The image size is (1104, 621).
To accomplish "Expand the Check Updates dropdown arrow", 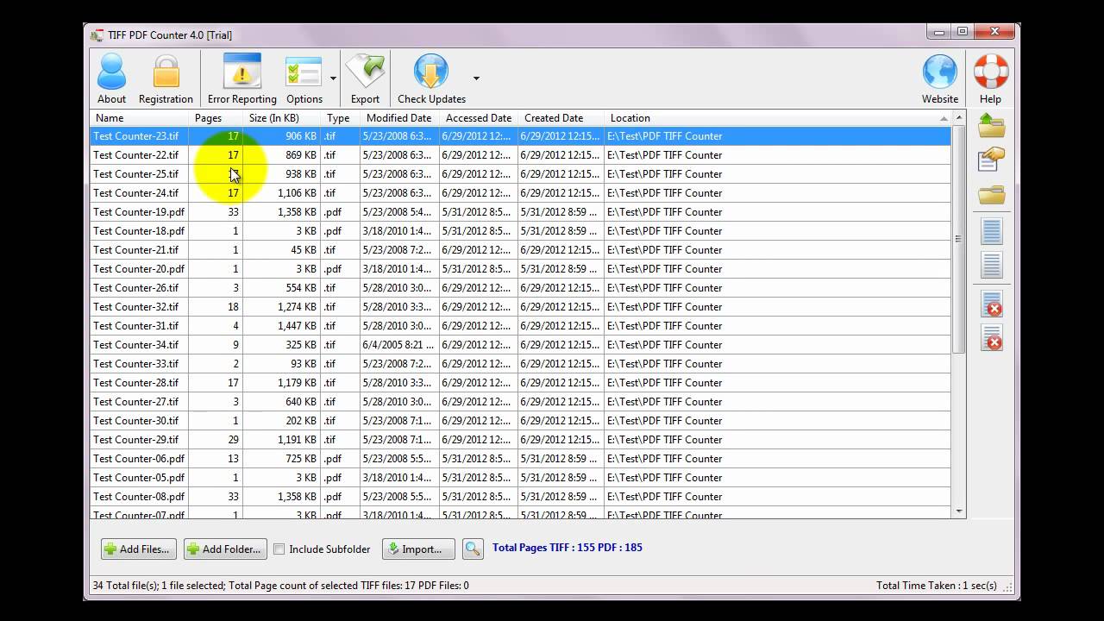I will (x=476, y=78).
